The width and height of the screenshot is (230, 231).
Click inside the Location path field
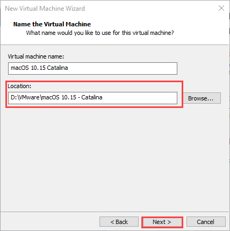tap(92, 98)
